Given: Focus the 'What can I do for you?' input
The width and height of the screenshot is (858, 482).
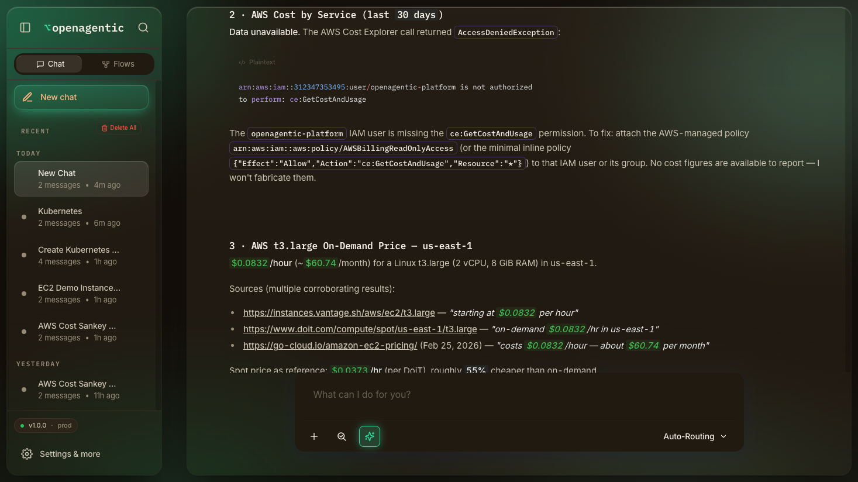Looking at the screenshot, I should (x=519, y=395).
